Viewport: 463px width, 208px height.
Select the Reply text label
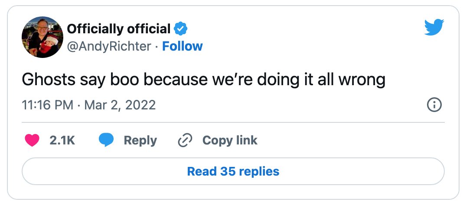tap(140, 141)
